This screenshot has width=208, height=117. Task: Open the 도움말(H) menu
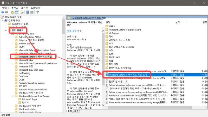click(35, 8)
